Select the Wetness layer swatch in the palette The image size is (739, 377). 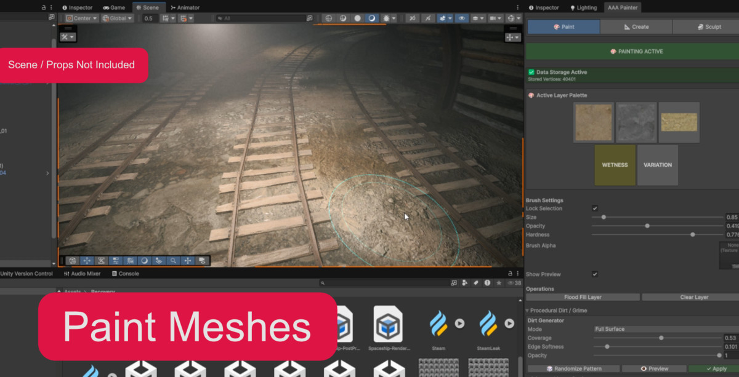pos(614,165)
